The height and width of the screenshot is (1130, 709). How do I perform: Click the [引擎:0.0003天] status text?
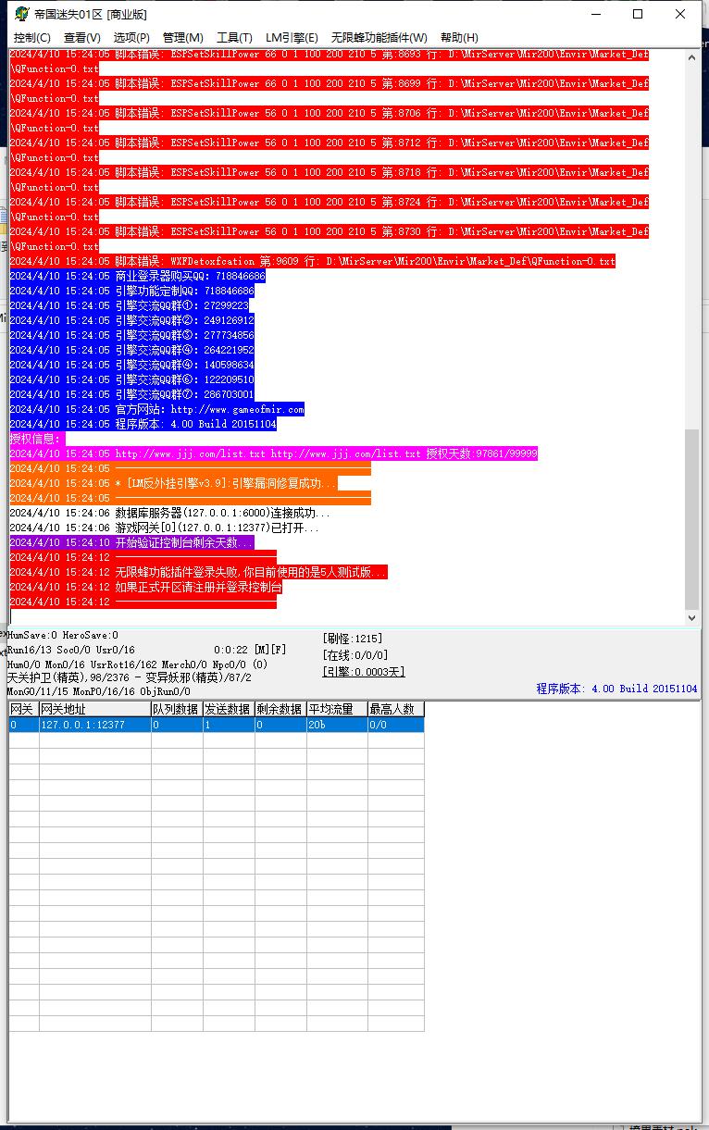[x=363, y=672]
